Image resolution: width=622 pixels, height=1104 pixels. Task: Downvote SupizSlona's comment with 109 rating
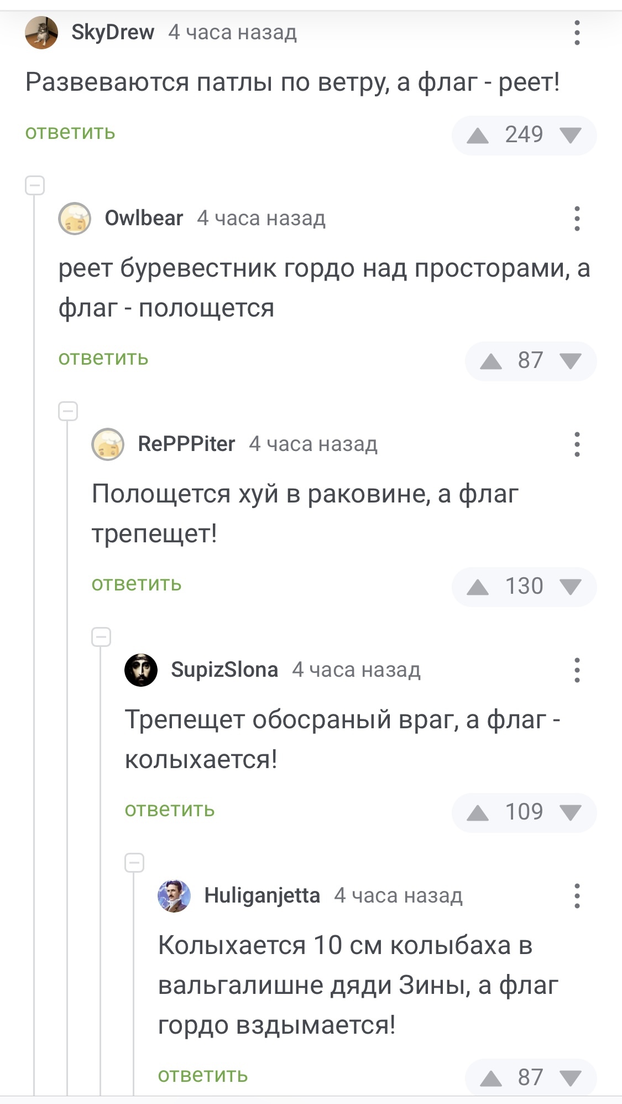[x=570, y=812]
